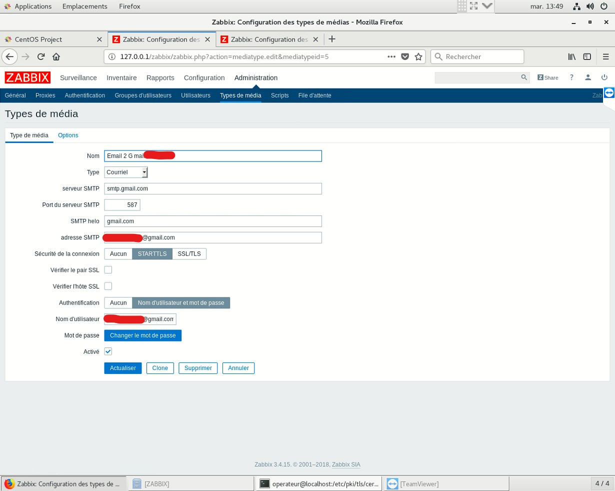Click the Zabbix logout power icon
The width and height of the screenshot is (615, 491).
tap(604, 77)
